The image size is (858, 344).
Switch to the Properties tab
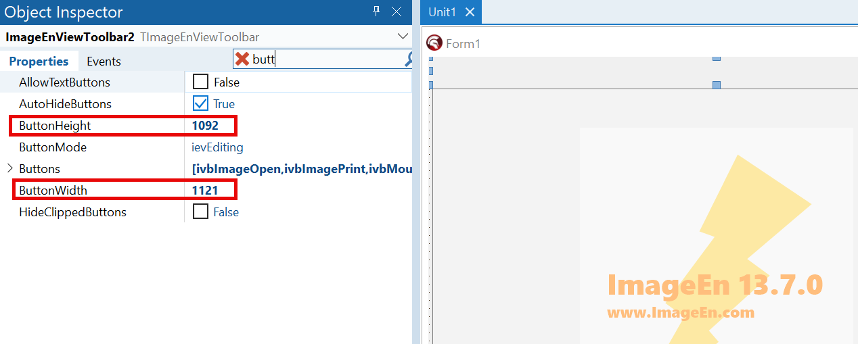[39, 61]
